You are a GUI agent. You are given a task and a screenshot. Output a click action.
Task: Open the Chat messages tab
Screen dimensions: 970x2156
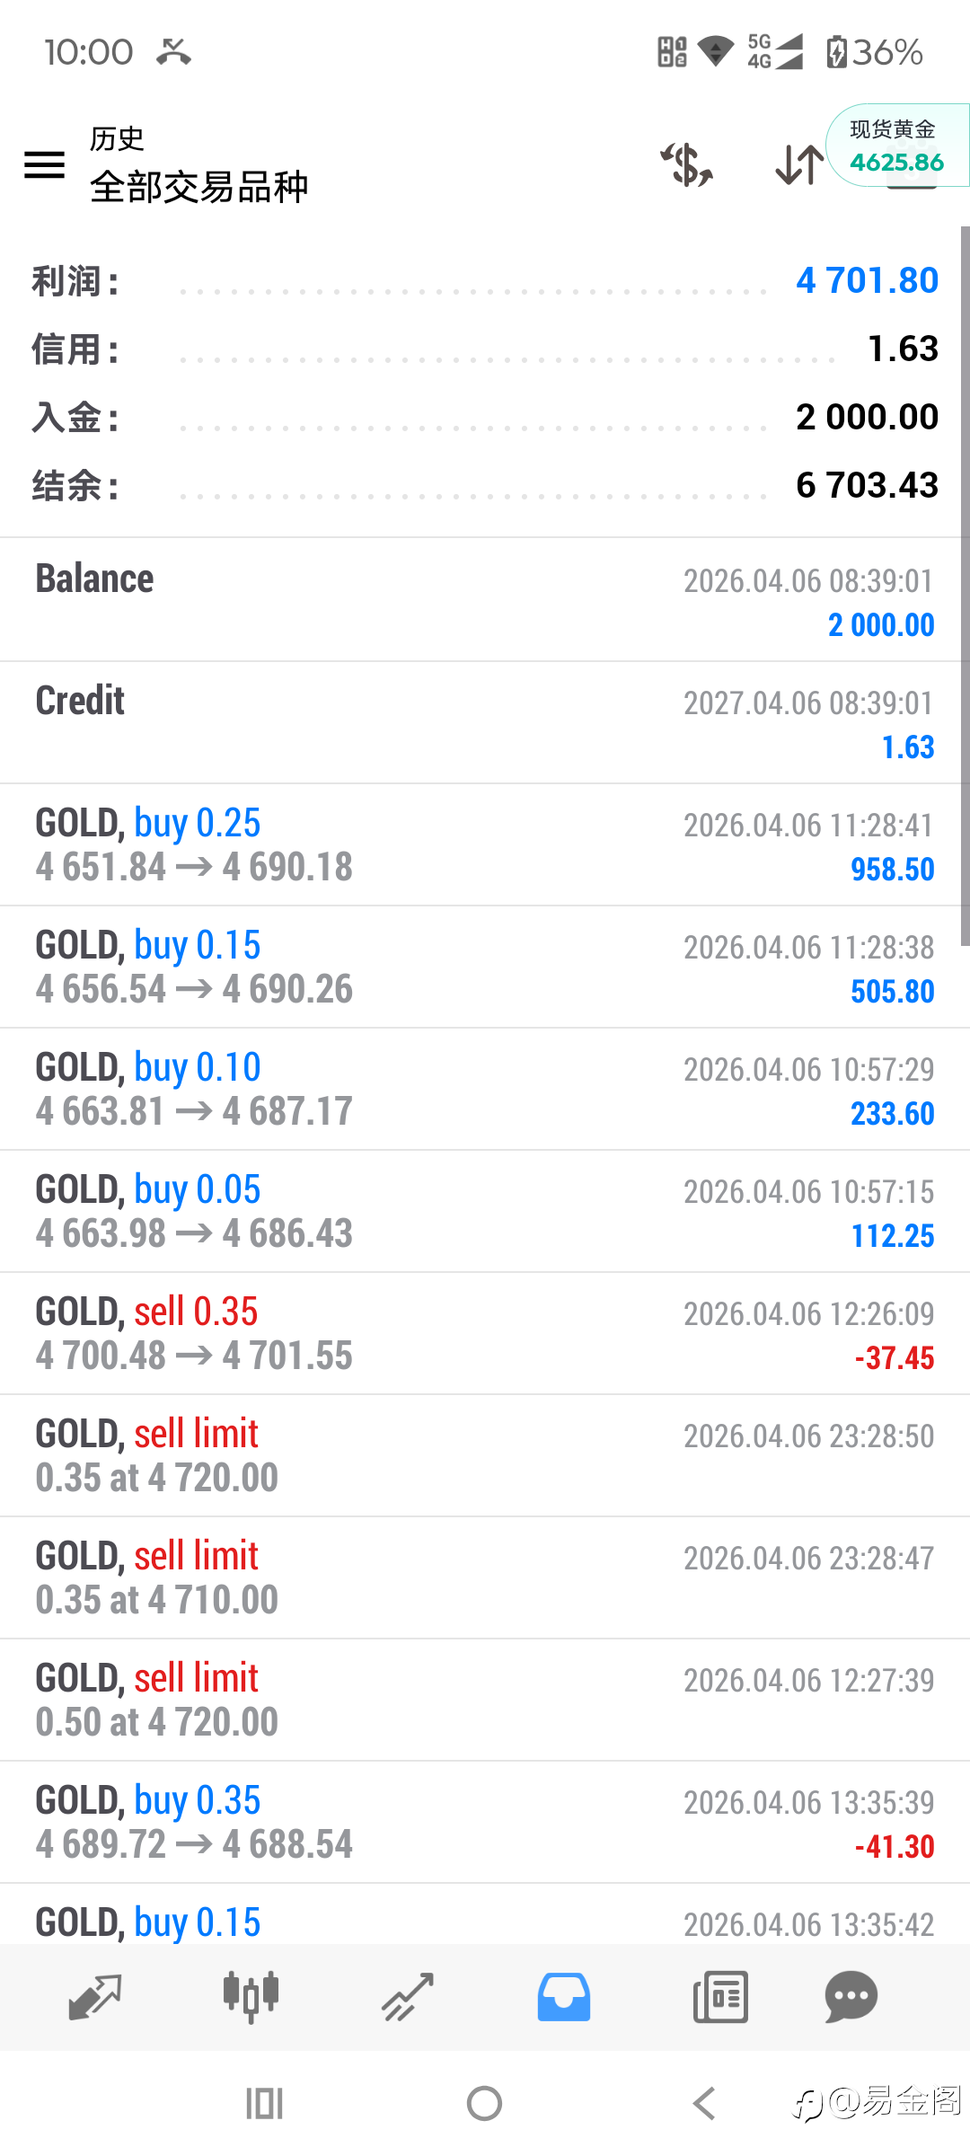tap(851, 1997)
